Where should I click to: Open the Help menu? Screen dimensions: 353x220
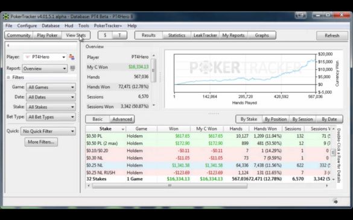[x=132, y=26]
